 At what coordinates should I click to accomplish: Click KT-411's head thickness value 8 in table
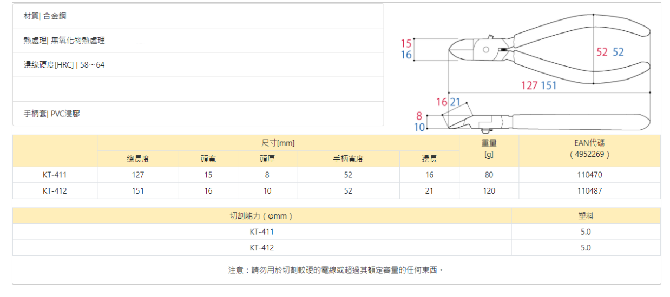click(267, 175)
